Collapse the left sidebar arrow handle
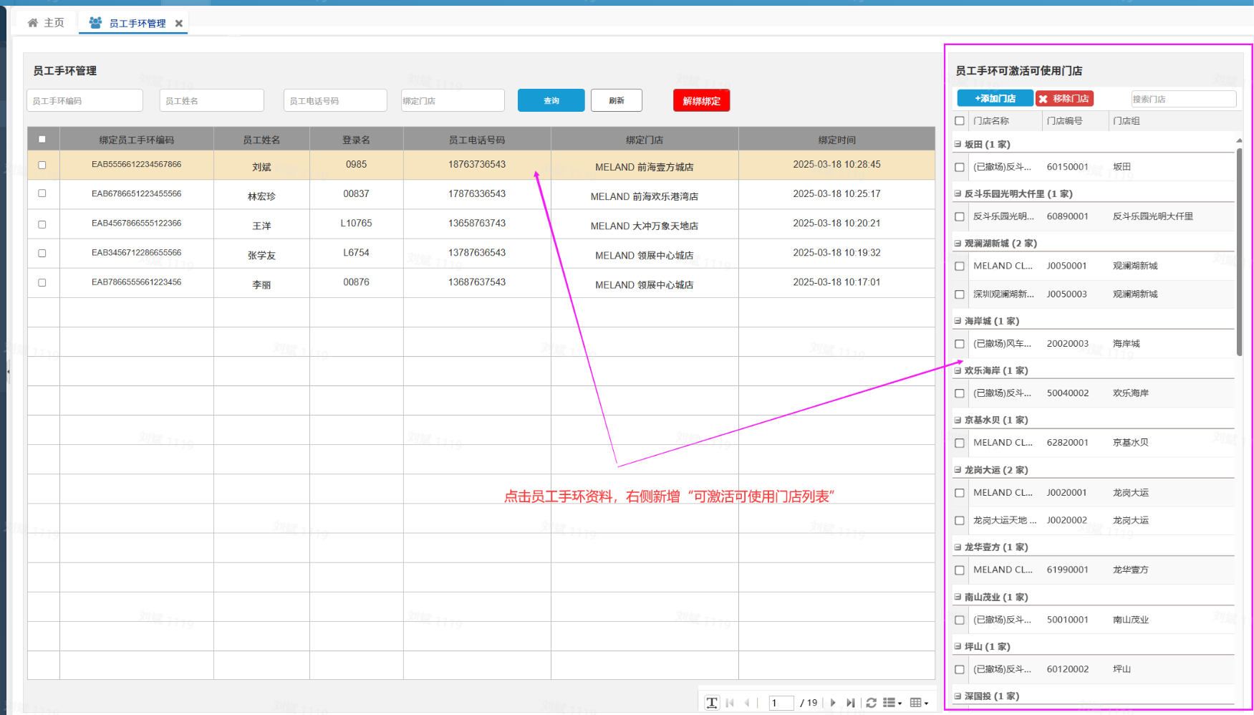 tap(8, 372)
